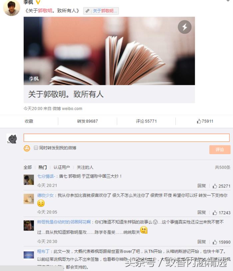
Task: Open the book article cover image
Action: 109,51
